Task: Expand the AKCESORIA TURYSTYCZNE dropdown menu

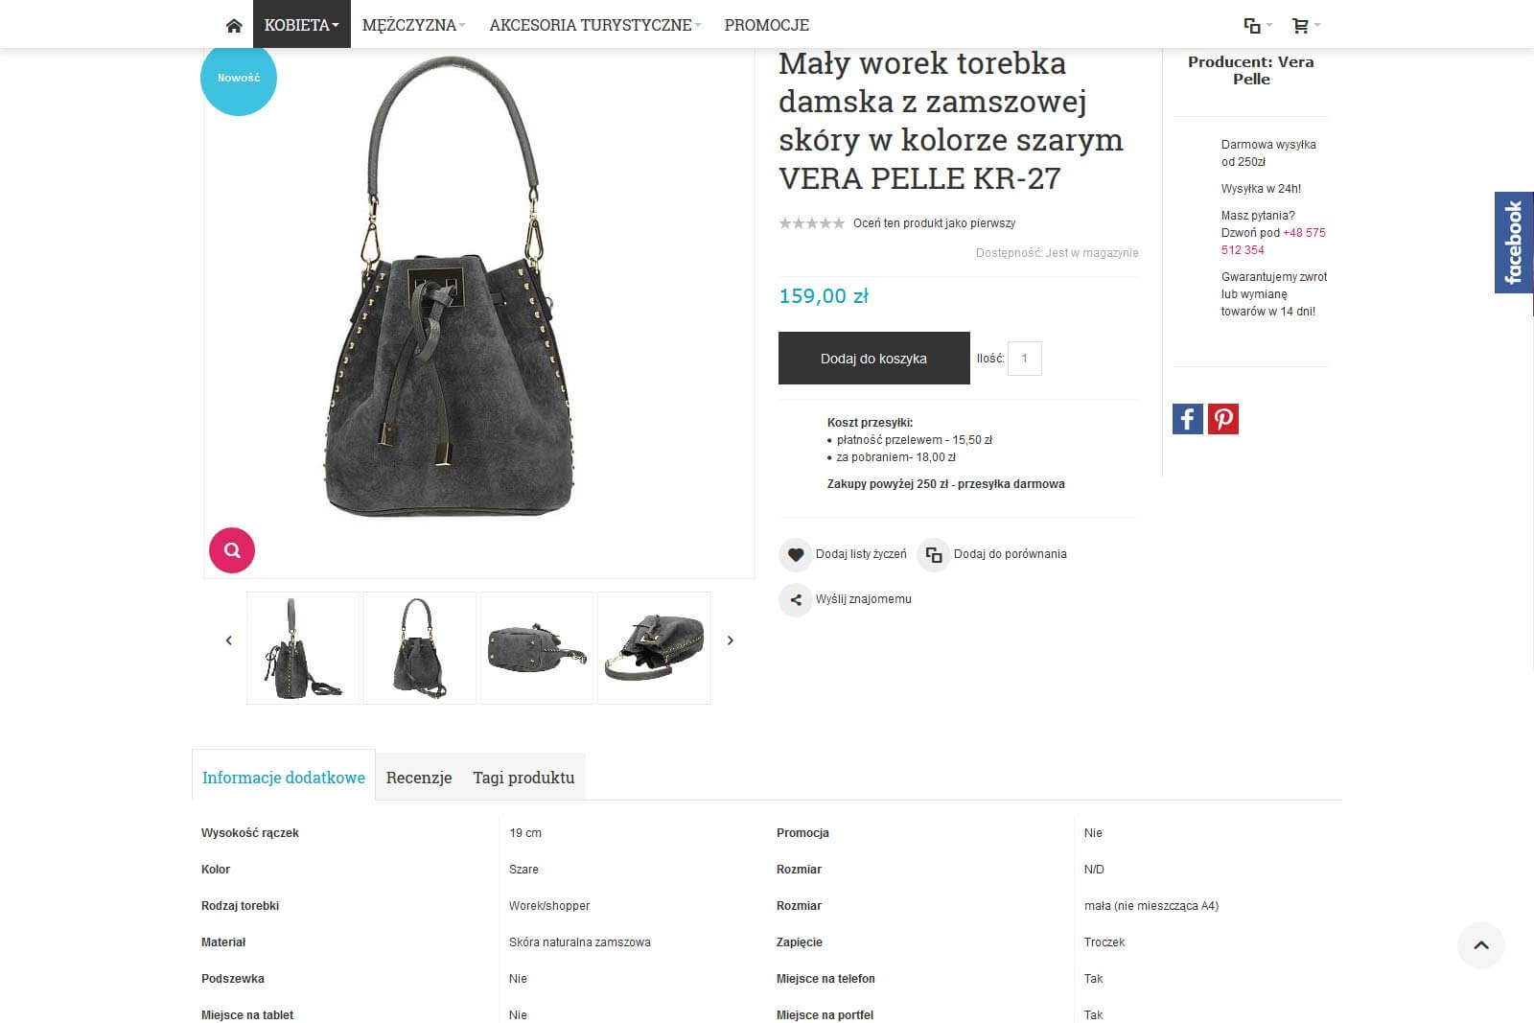Action: tap(595, 25)
